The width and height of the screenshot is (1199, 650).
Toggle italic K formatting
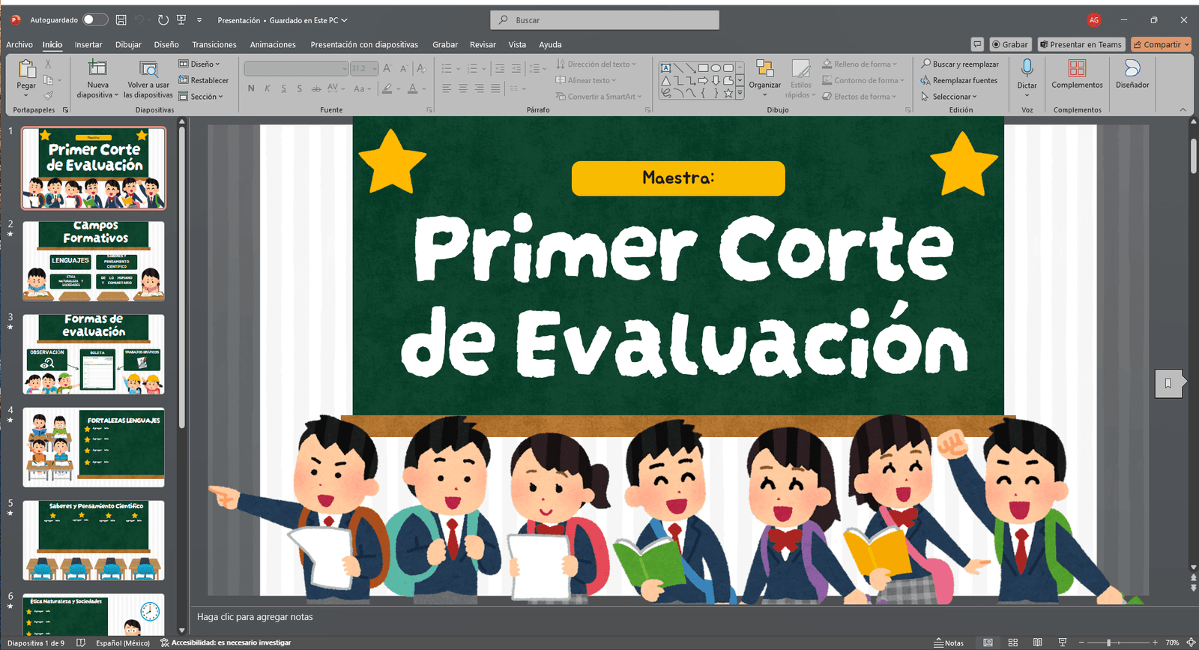[267, 88]
